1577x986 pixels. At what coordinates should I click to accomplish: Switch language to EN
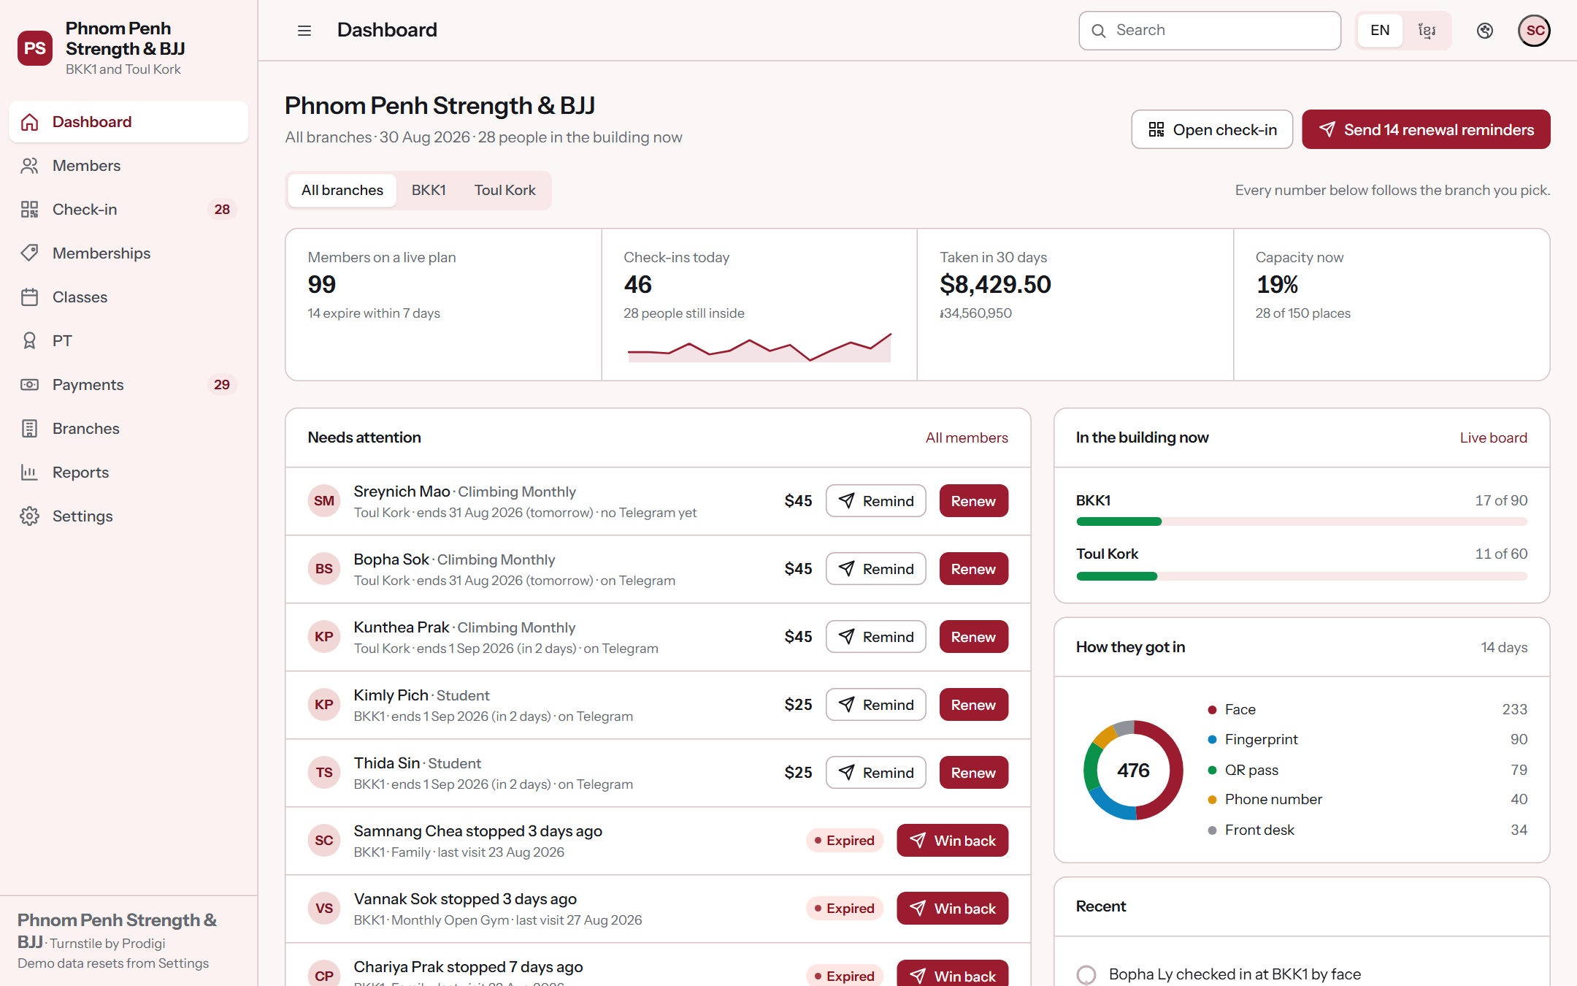[1380, 31]
